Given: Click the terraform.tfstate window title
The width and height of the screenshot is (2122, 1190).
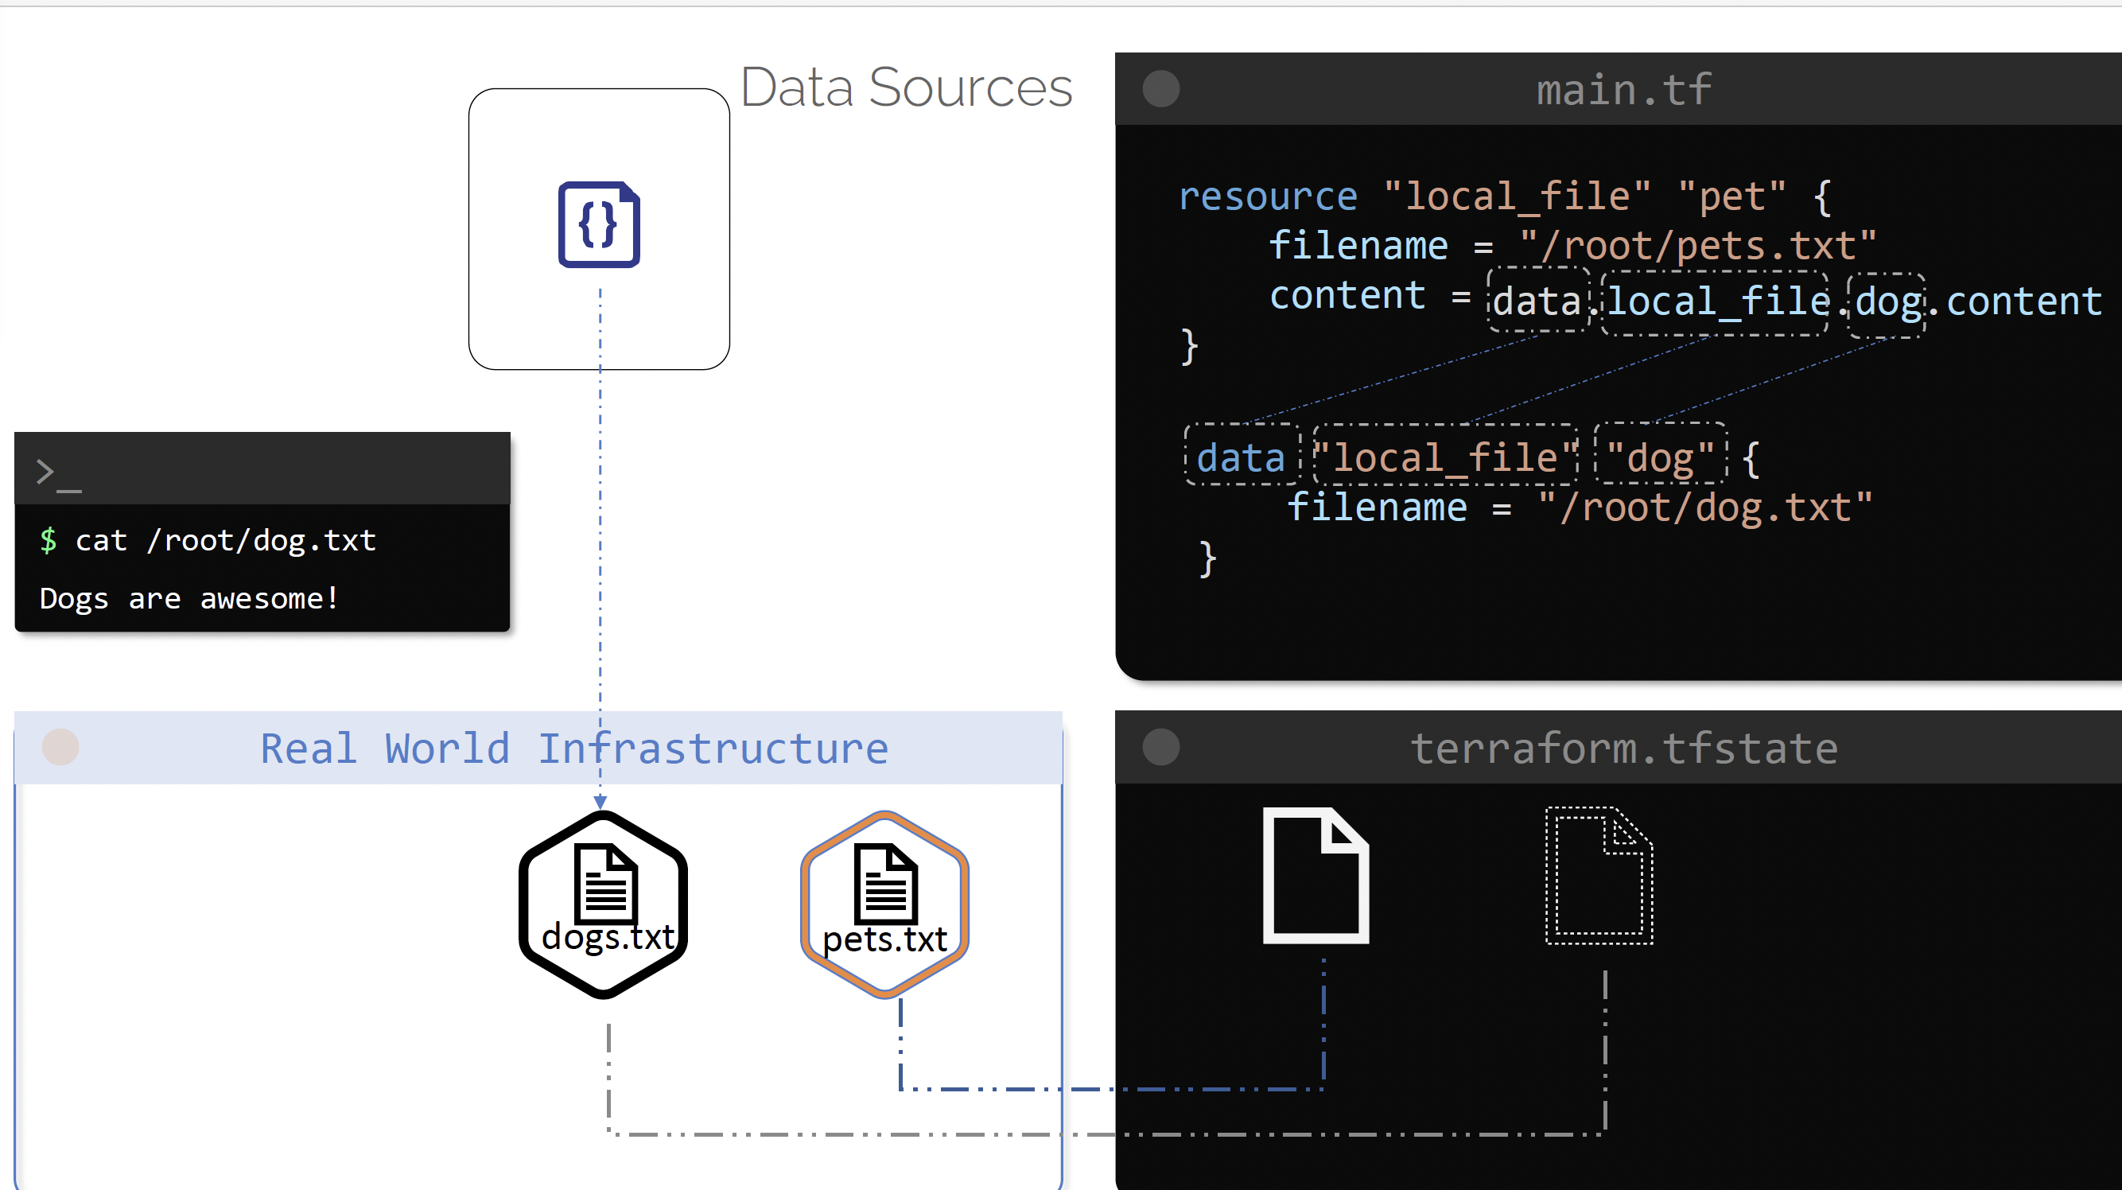Looking at the screenshot, I should [x=1623, y=749].
